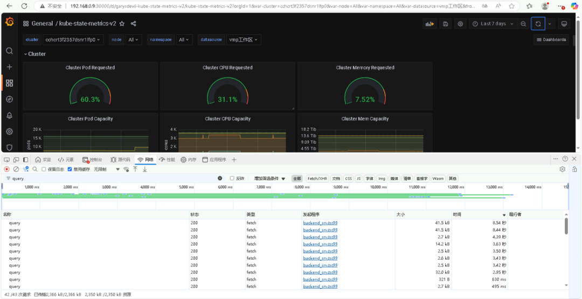Cycle view mode monitor icon
The height and width of the screenshot is (299, 582).
click(x=564, y=24)
